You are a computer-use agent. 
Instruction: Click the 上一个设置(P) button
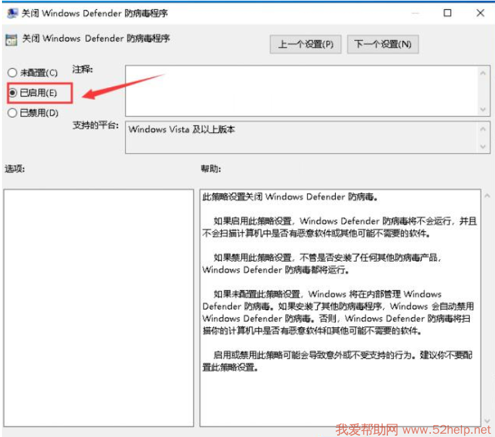pyautogui.click(x=305, y=44)
